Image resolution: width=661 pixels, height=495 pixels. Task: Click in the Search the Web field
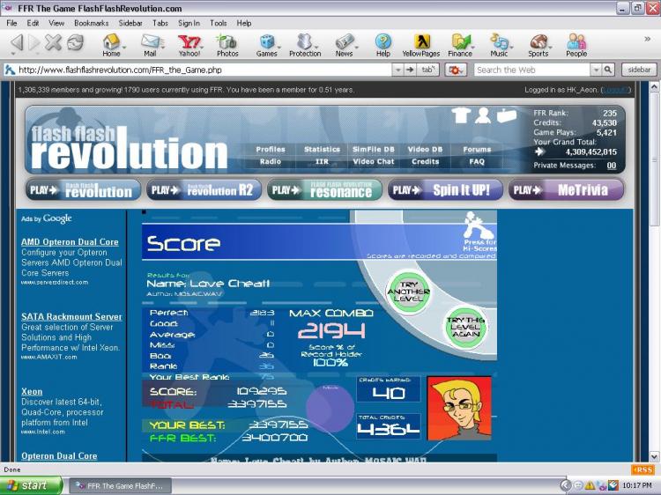pyautogui.click(x=531, y=70)
